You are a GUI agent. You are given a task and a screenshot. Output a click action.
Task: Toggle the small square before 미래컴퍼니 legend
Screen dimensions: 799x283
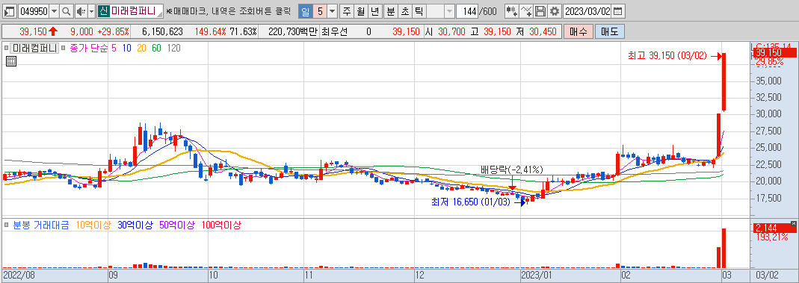click(6, 49)
